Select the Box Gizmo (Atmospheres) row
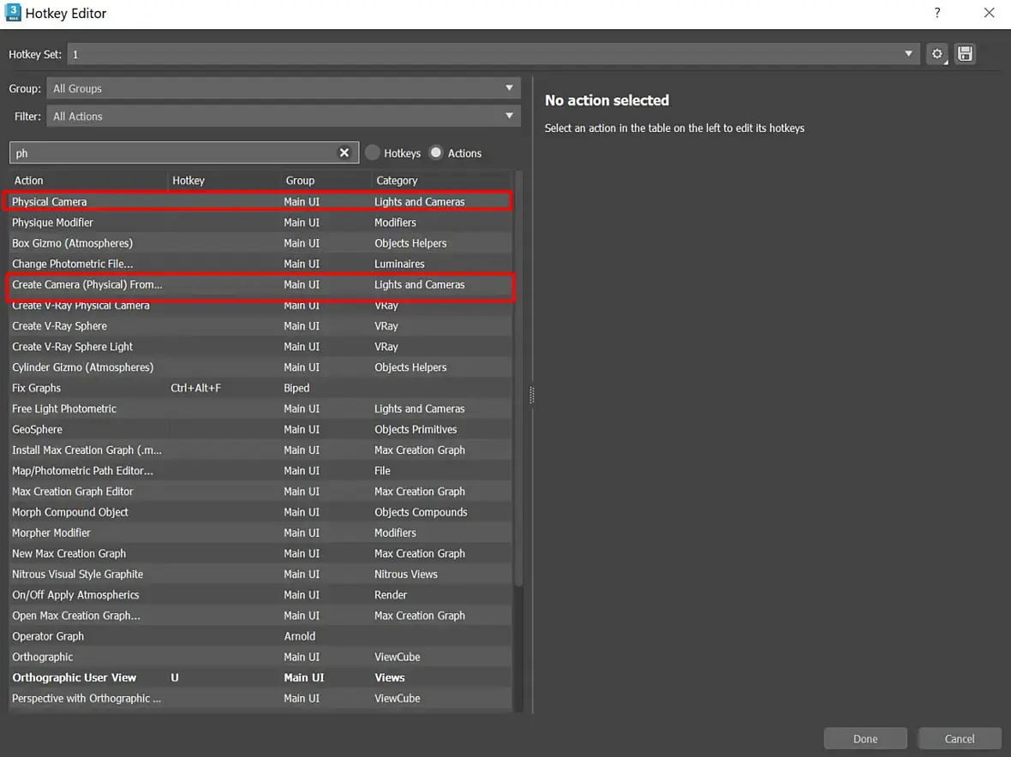Viewport: 1011px width, 757px height. (260, 243)
